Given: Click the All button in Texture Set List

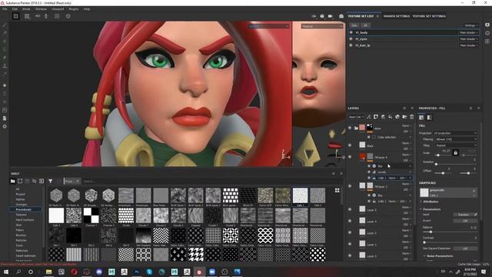Looking at the screenshot, I should pos(365,25).
